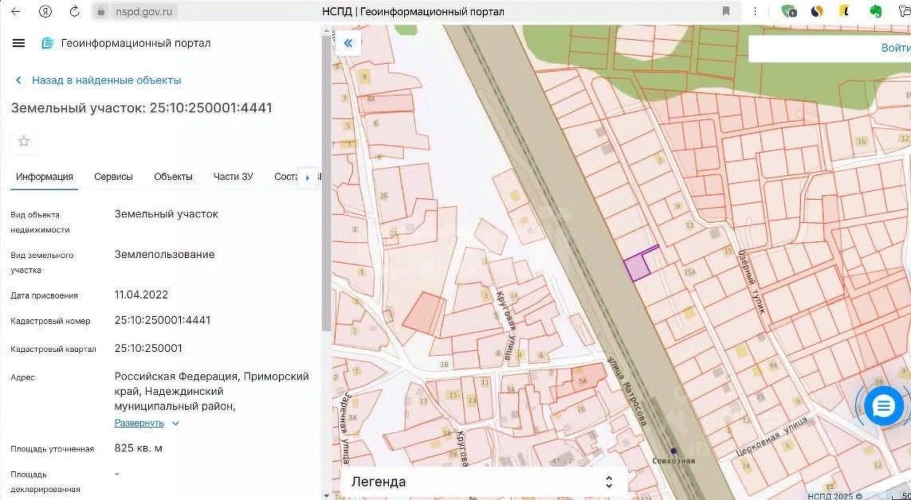Click the browser back arrow
The image size is (911, 500).
coord(16,12)
